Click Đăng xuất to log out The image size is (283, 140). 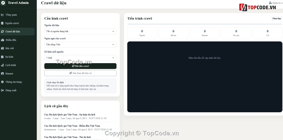click(x=17, y=90)
